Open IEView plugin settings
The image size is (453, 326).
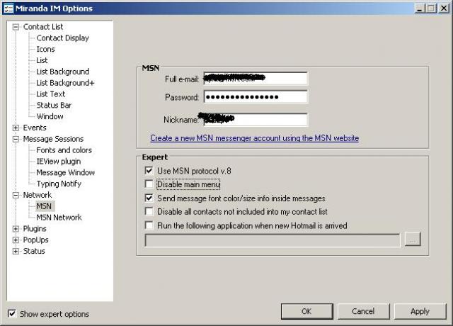click(58, 162)
